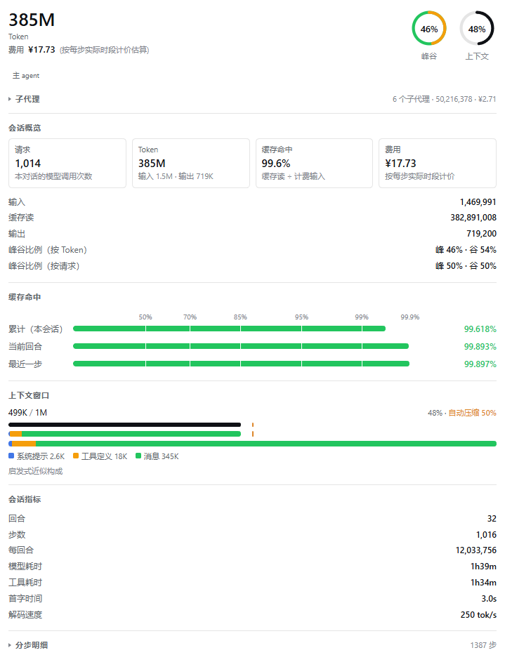Click the 输入 value 1,469,991

coord(478,202)
